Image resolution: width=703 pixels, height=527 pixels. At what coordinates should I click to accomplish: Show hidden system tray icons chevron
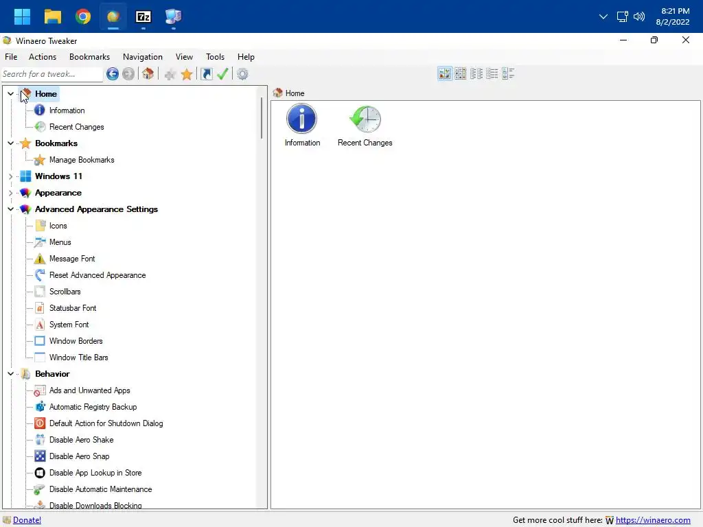pyautogui.click(x=603, y=16)
